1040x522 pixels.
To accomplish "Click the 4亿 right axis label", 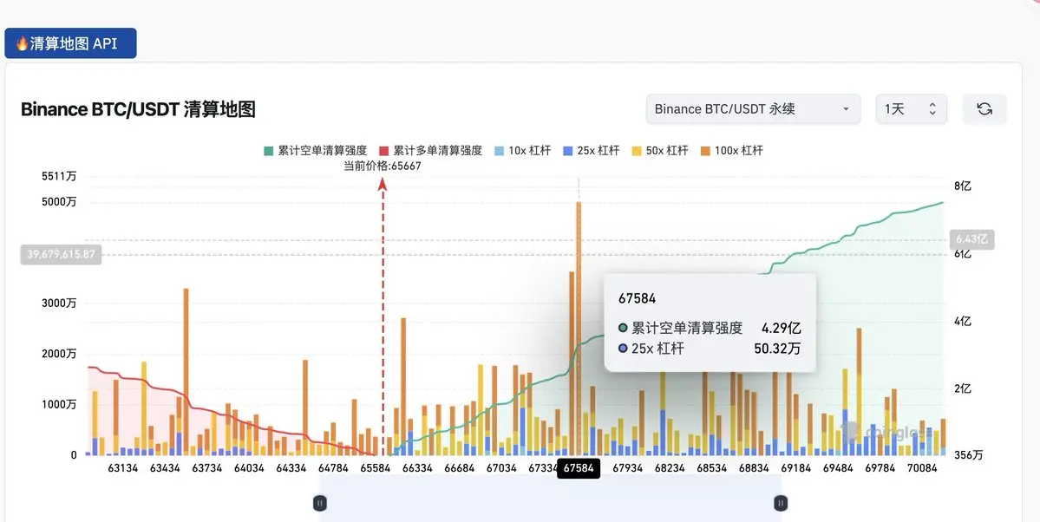I will (x=963, y=322).
